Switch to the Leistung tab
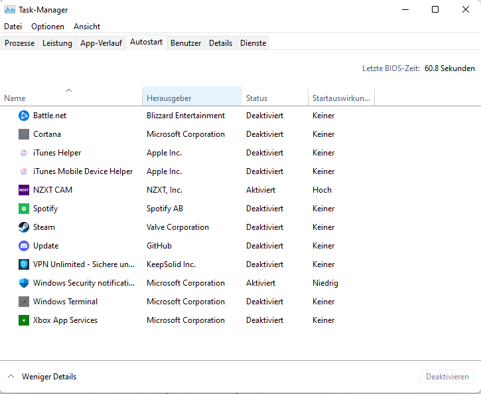The height and width of the screenshot is (394, 481). (x=57, y=43)
